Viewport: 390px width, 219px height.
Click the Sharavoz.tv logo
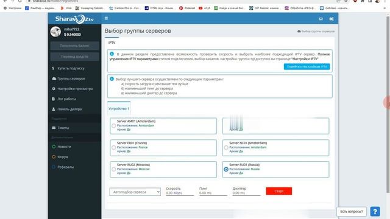74,19
